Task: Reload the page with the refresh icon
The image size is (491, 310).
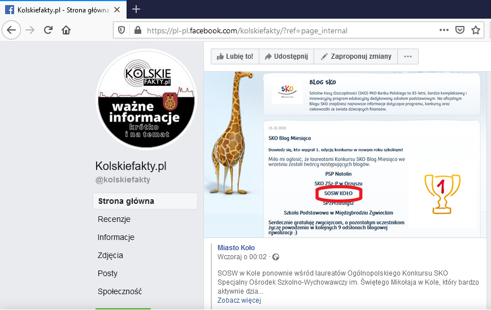Action: click(x=48, y=30)
